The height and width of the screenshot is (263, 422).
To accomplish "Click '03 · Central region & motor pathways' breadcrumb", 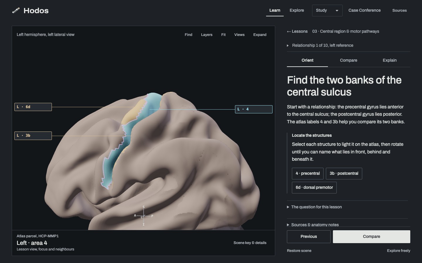I will point(346,32).
